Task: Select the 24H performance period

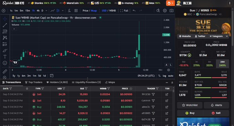Action: coord(222,64)
